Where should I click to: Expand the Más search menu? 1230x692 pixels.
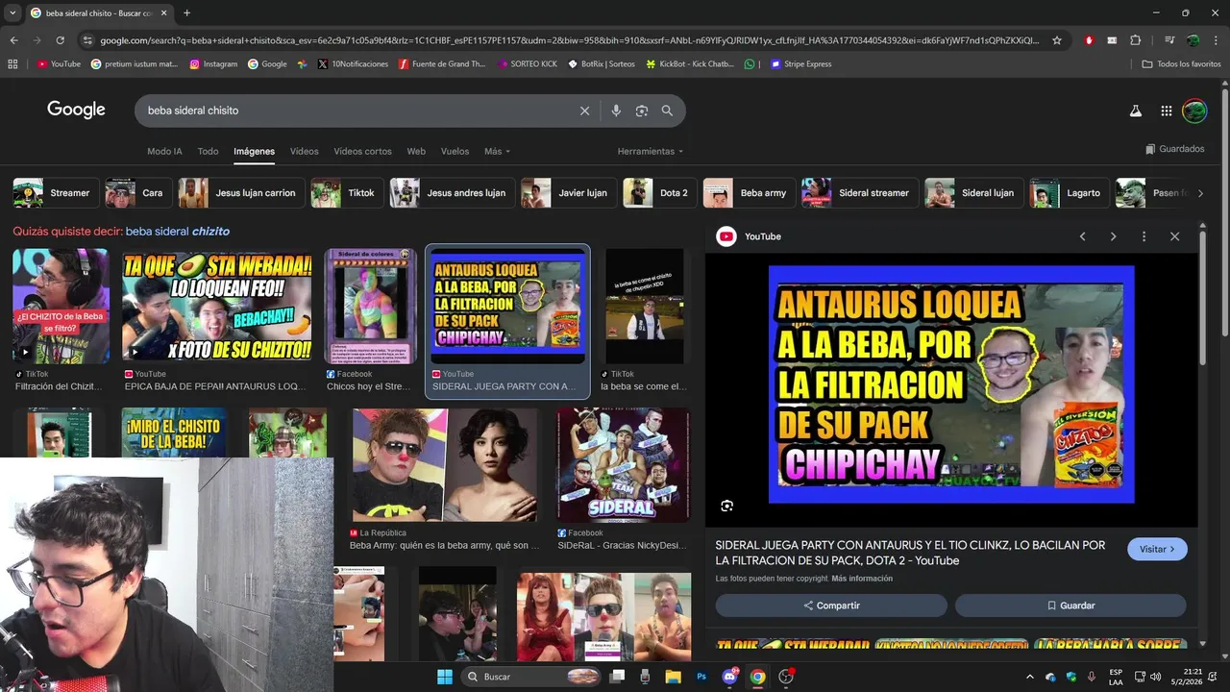497,152
